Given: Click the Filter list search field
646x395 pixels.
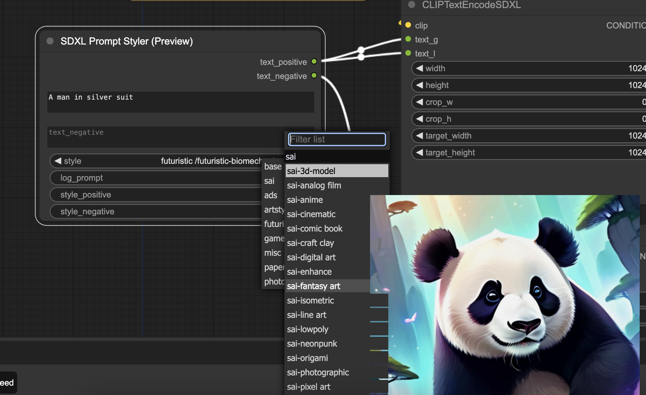Looking at the screenshot, I should 336,139.
